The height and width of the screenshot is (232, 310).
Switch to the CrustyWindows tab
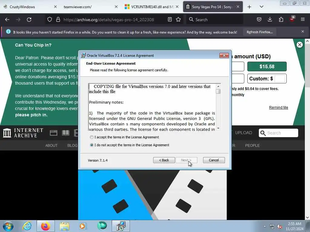(22, 7)
